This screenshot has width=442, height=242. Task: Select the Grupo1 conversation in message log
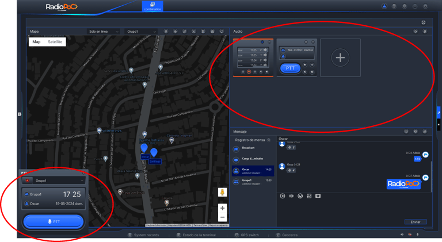253,182
